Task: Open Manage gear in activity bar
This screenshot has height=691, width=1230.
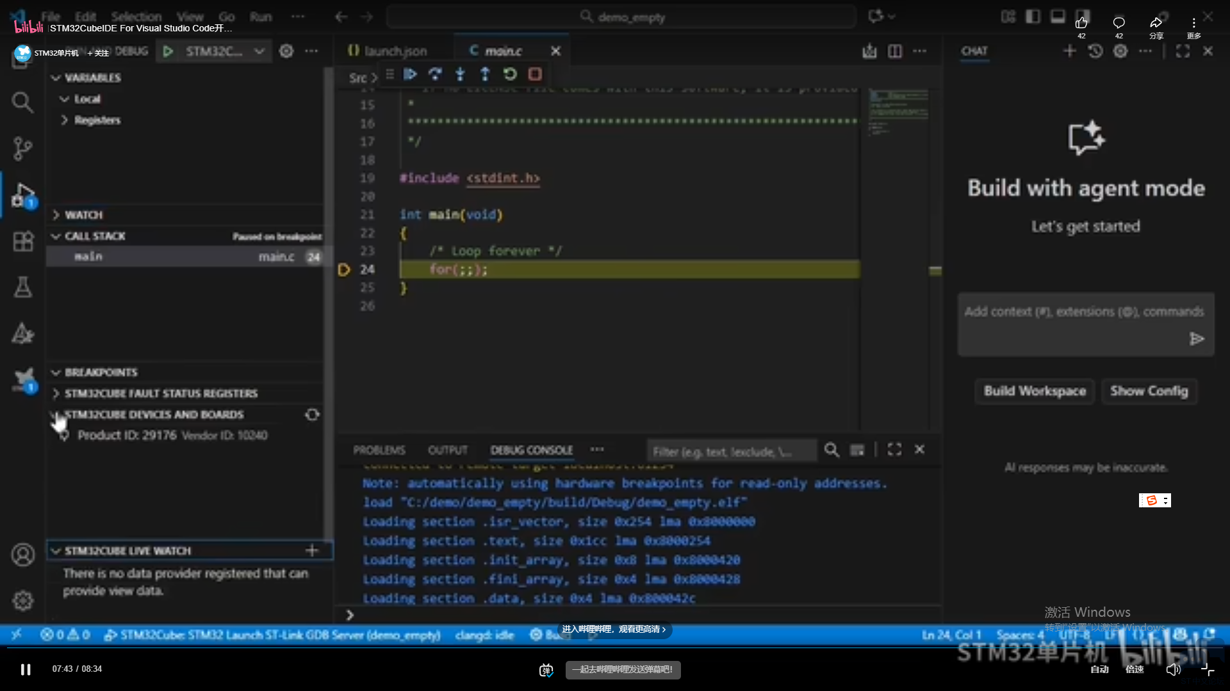Action: click(x=23, y=600)
